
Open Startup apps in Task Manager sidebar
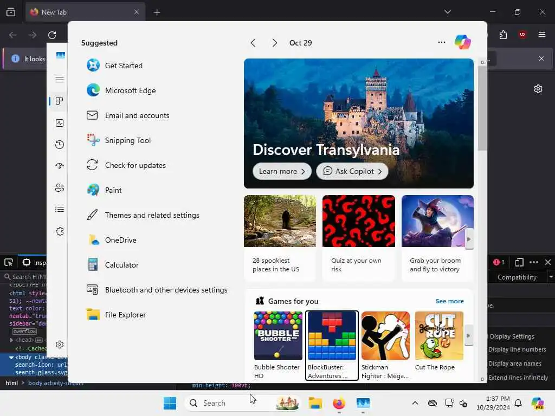[60, 166]
